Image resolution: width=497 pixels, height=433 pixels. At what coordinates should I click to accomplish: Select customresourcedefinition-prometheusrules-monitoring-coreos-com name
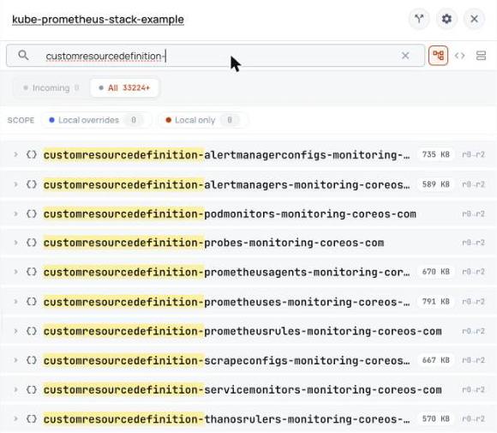click(x=243, y=332)
